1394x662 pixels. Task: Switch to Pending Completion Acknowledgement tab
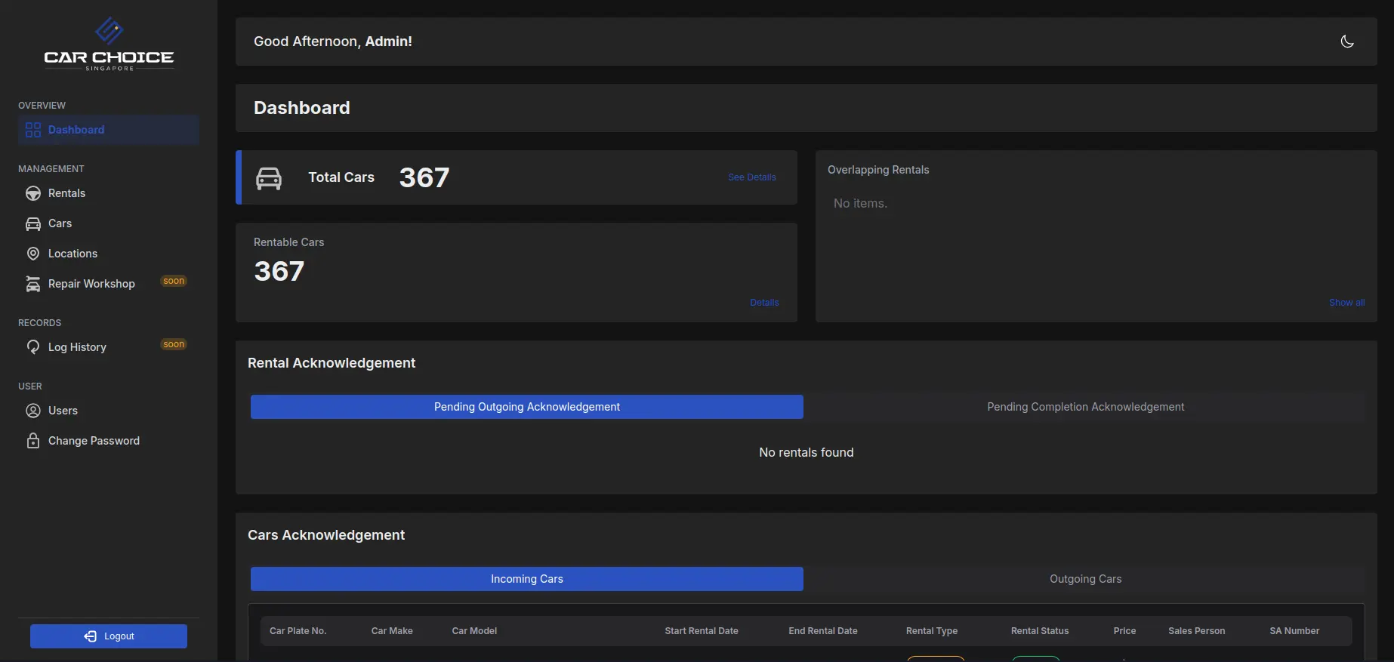(1085, 407)
